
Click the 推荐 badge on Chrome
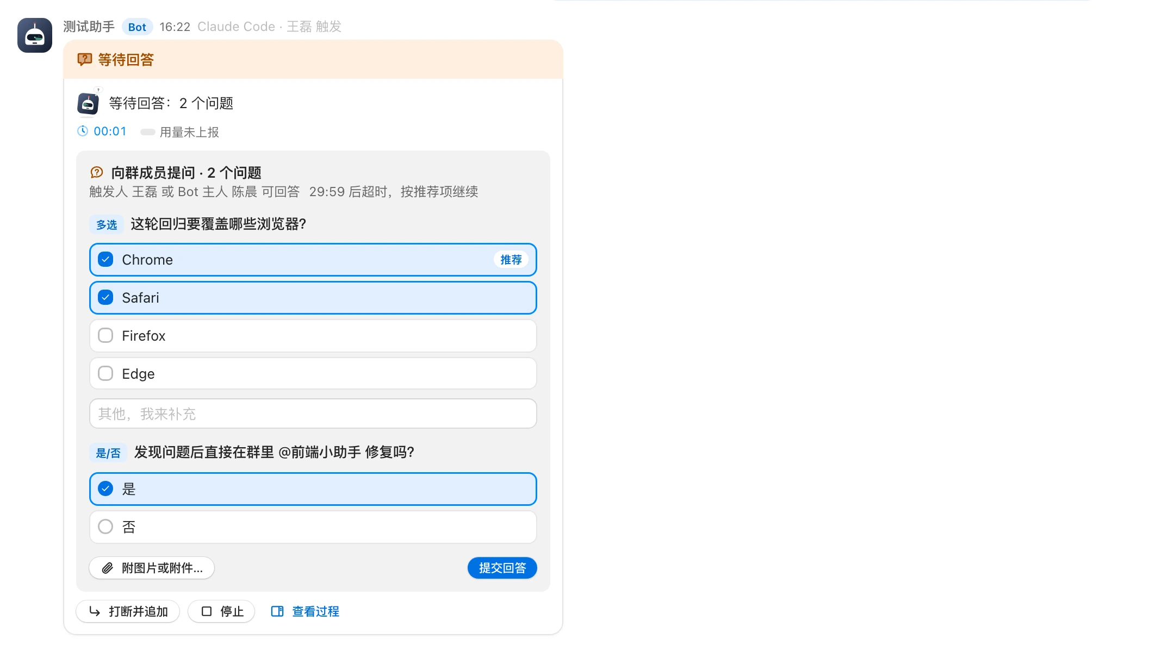coord(511,260)
